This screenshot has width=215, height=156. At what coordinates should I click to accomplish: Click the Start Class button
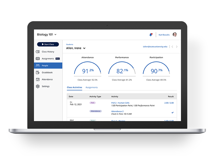[48, 44]
